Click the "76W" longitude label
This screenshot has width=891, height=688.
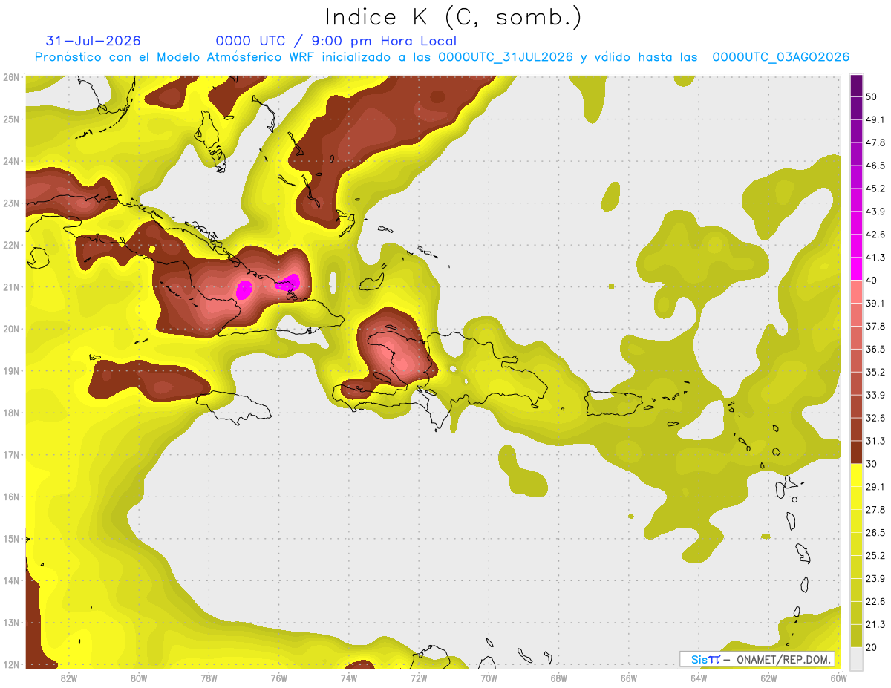tap(278, 678)
